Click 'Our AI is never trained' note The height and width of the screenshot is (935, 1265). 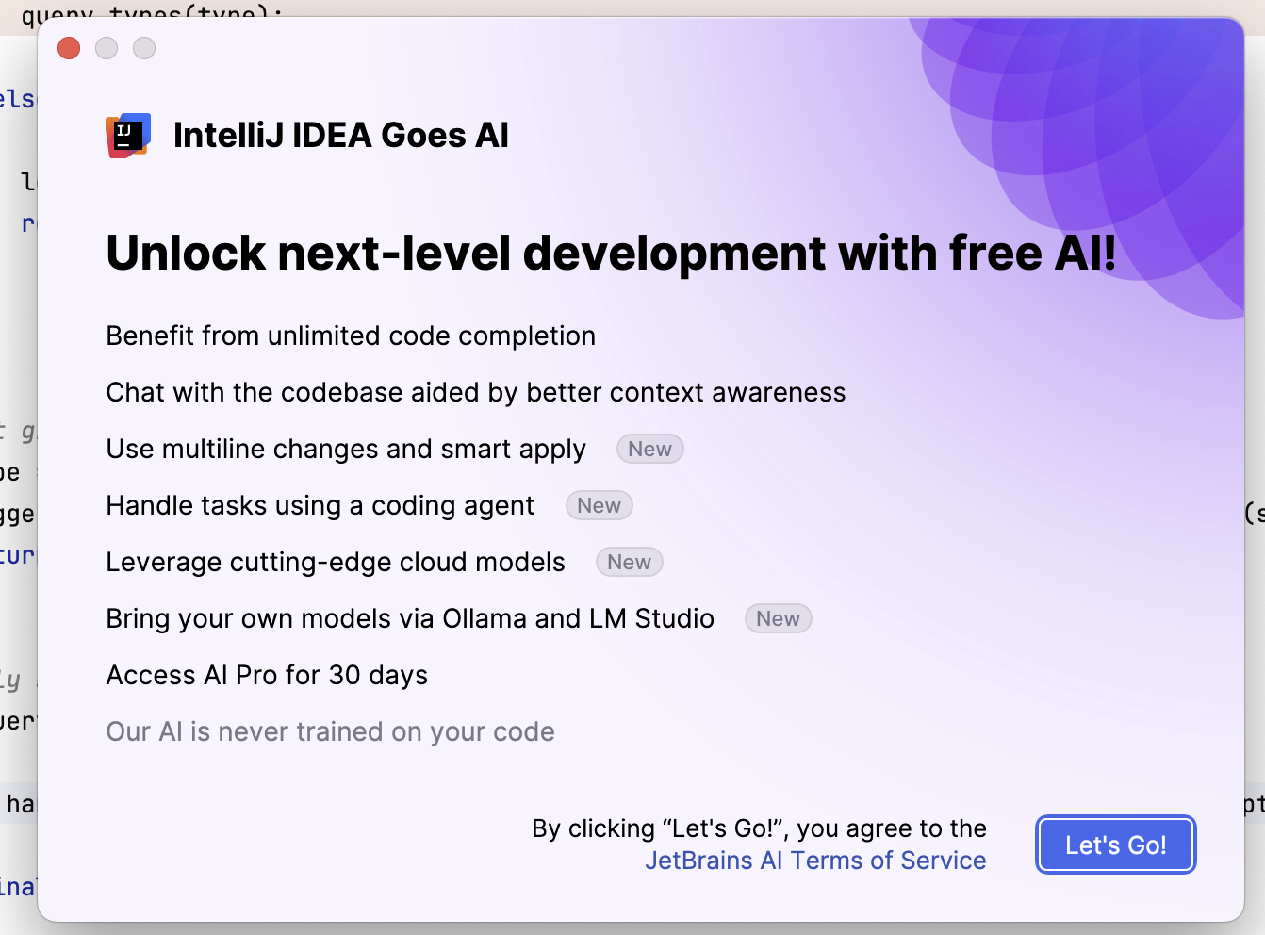click(330, 732)
